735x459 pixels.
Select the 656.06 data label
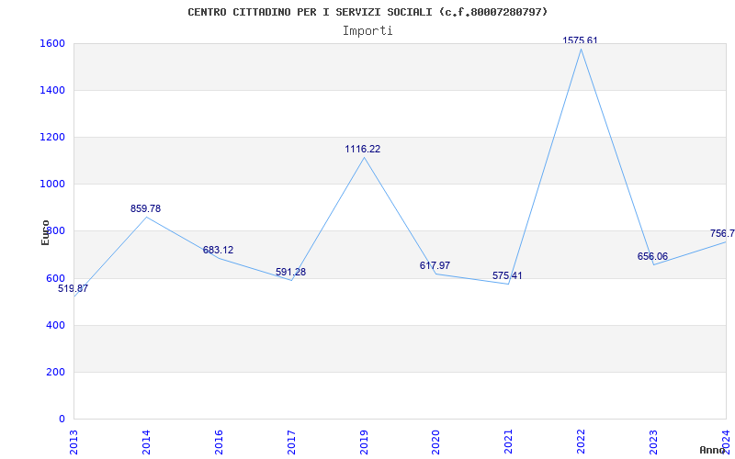652,257
